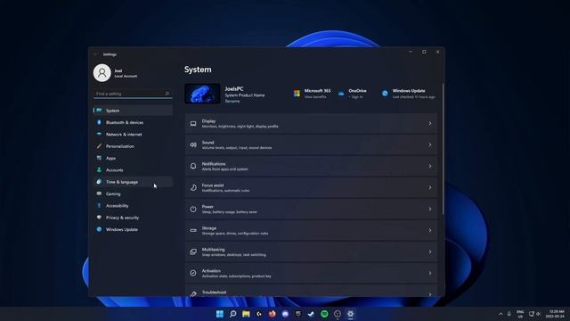
Task: Expand the Storage row chevron
Action: point(430,230)
